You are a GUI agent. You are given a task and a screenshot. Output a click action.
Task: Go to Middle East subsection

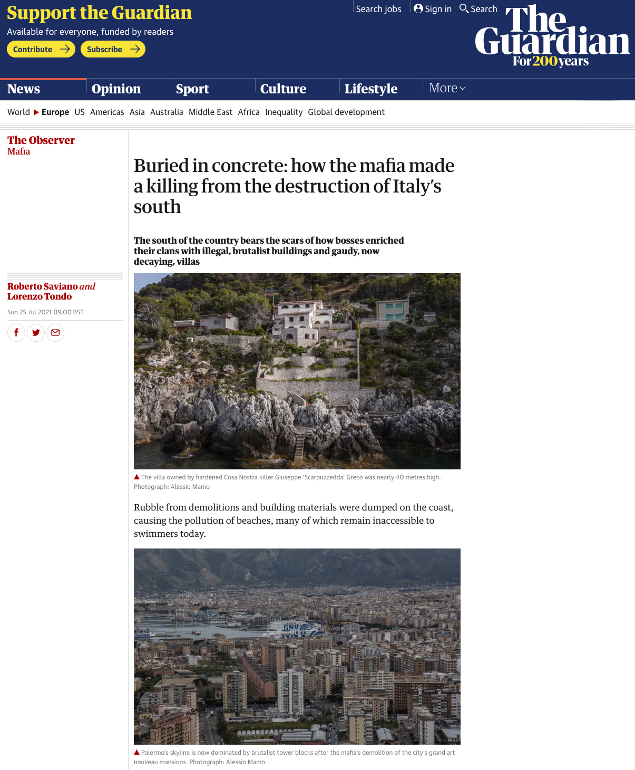pyautogui.click(x=210, y=112)
